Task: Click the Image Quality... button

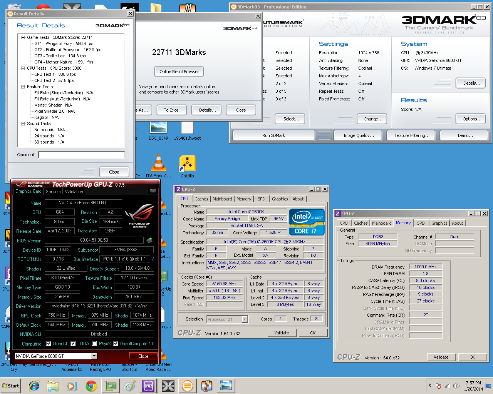Action: tap(359, 135)
